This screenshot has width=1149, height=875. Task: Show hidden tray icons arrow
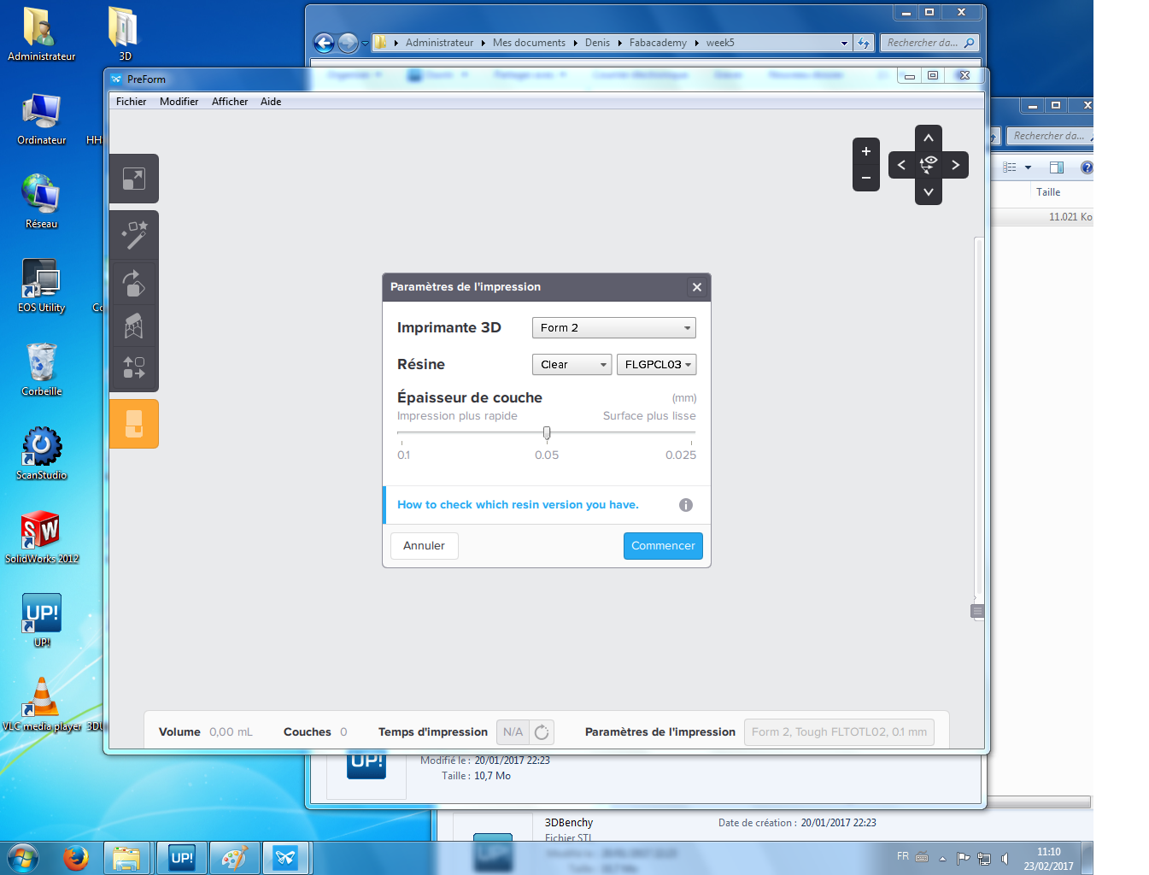[x=942, y=859]
